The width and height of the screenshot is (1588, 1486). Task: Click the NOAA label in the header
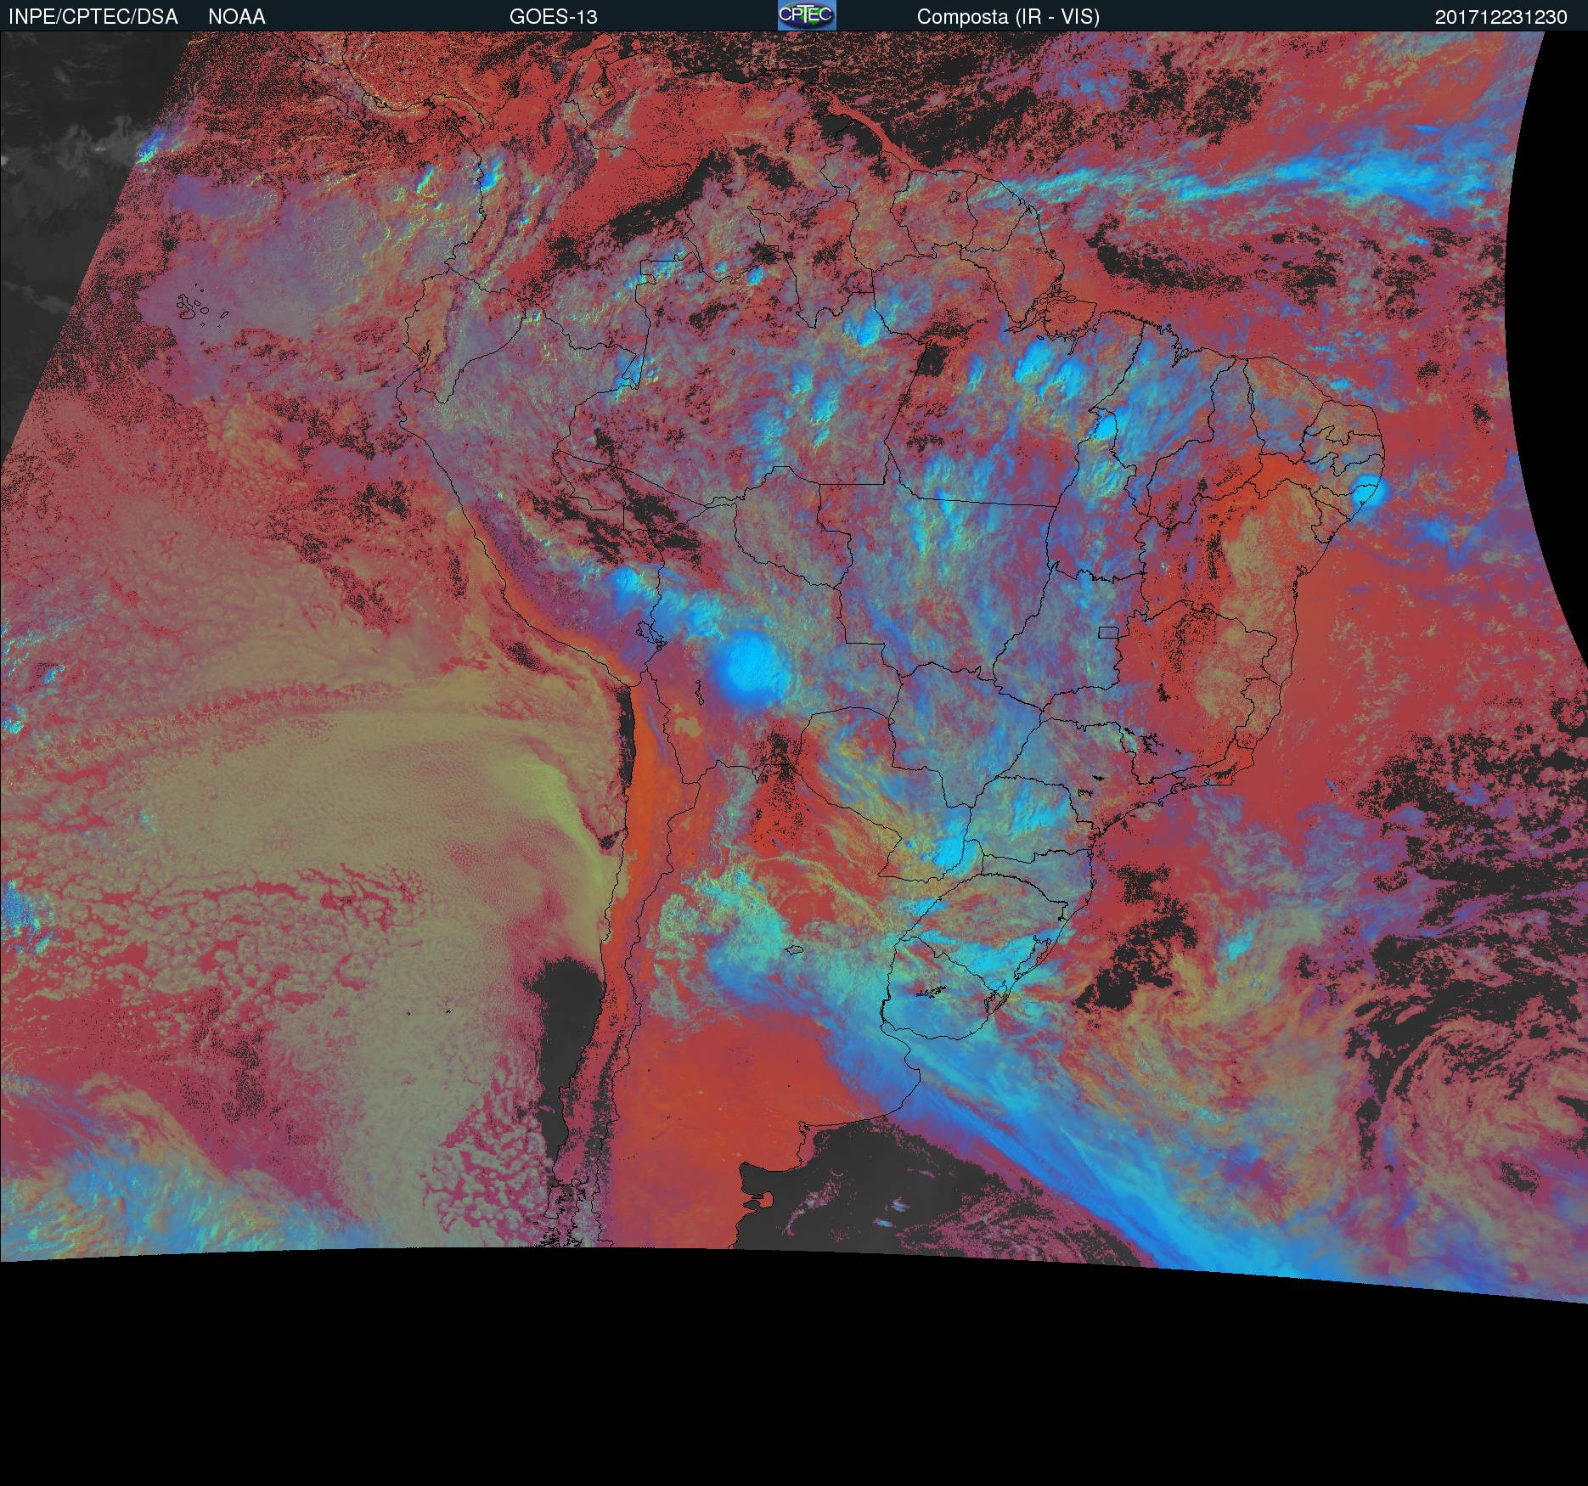pyautogui.click(x=237, y=17)
